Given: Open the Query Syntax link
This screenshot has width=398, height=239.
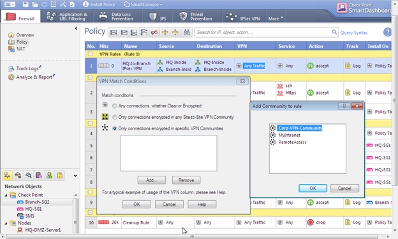Looking at the screenshot, I should click(x=354, y=33).
